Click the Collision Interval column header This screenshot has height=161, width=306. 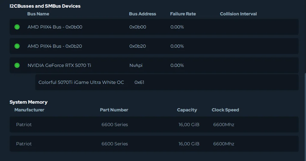tap(238, 14)
